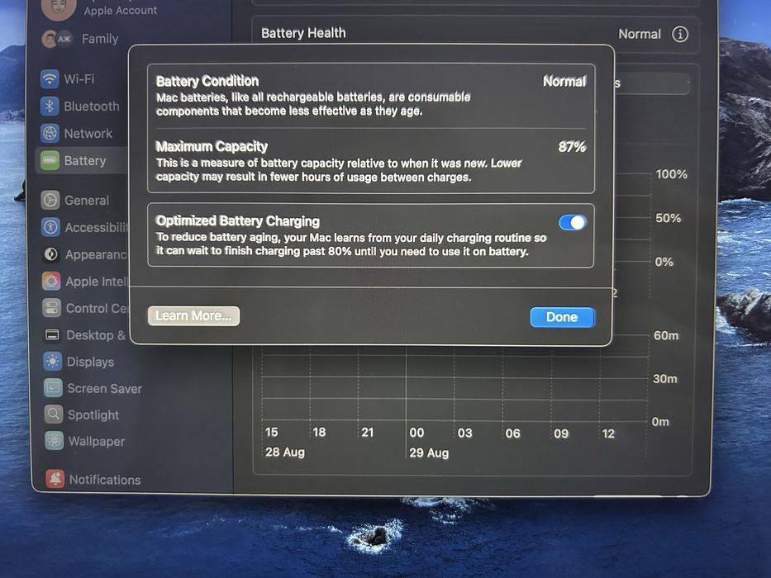The image size is (771, 578).
Task: Click the Wallpaper flower icon
Action: [x=54, y=440]
